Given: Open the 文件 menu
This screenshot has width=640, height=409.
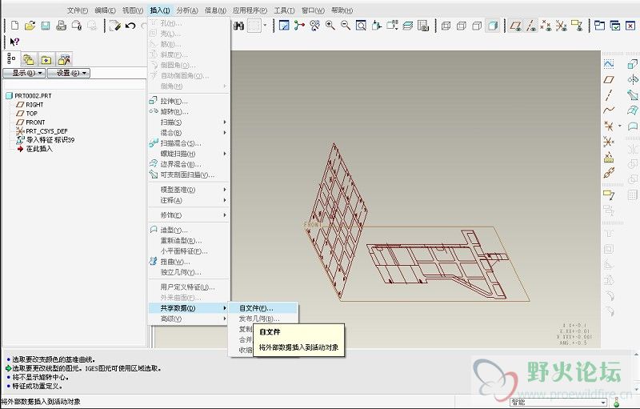Looking at the screenshot, I should click(78, 10).
